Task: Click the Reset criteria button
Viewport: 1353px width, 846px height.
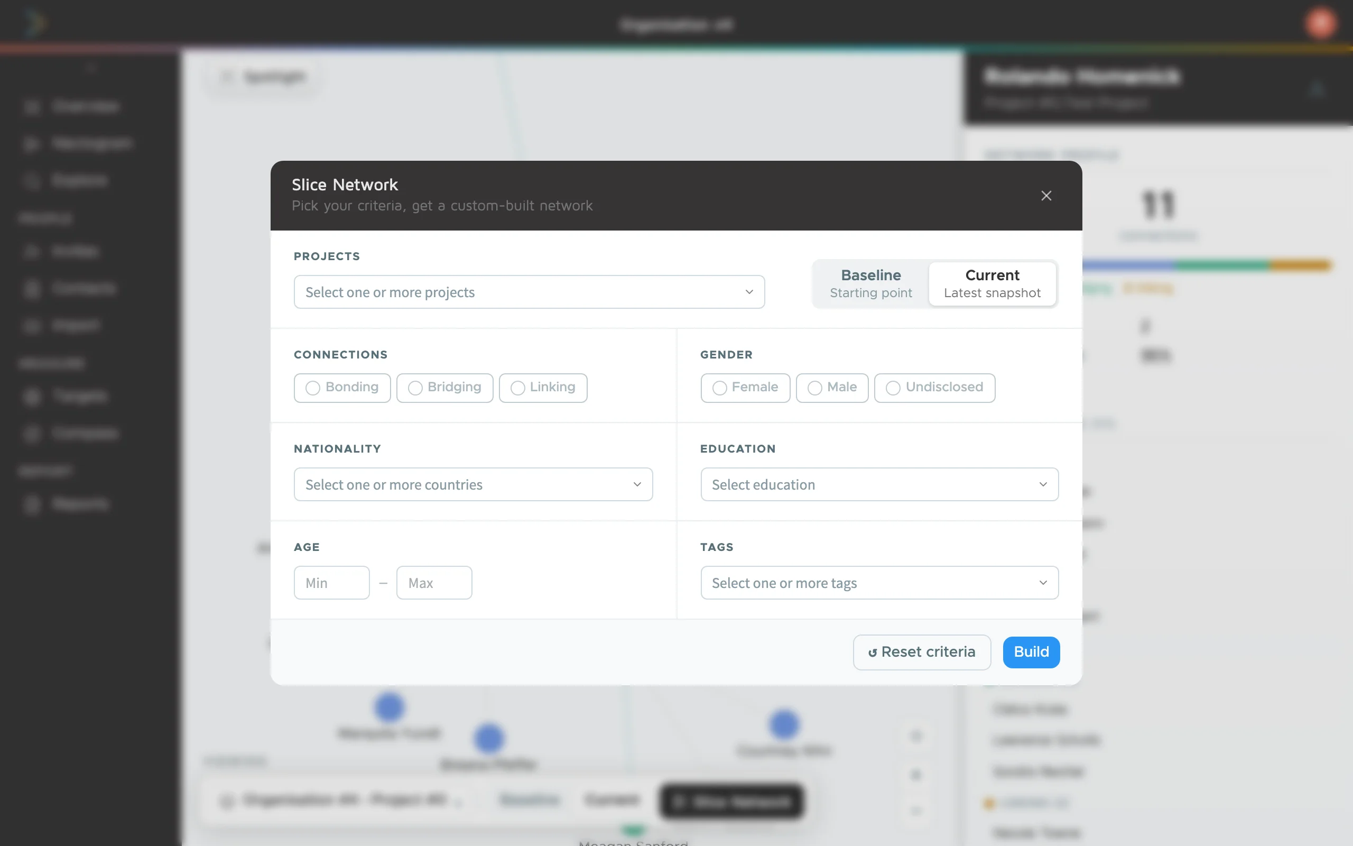Action: 921,652
